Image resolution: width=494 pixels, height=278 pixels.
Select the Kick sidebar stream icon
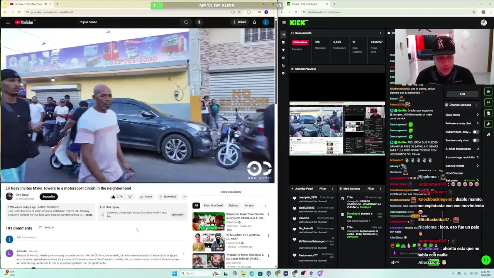[x=283, y=34]
